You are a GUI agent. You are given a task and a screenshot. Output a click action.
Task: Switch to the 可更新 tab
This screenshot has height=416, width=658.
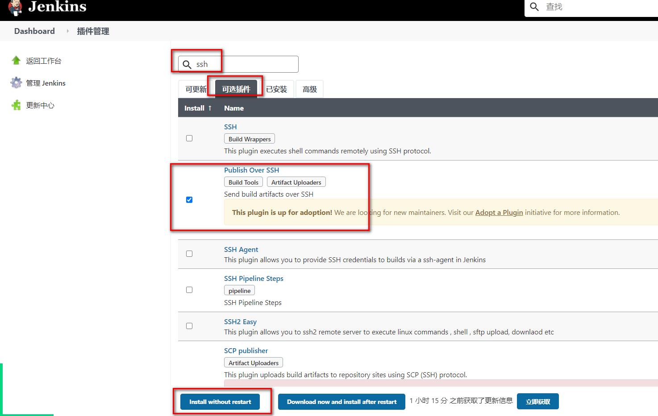[x=196, y=89]
